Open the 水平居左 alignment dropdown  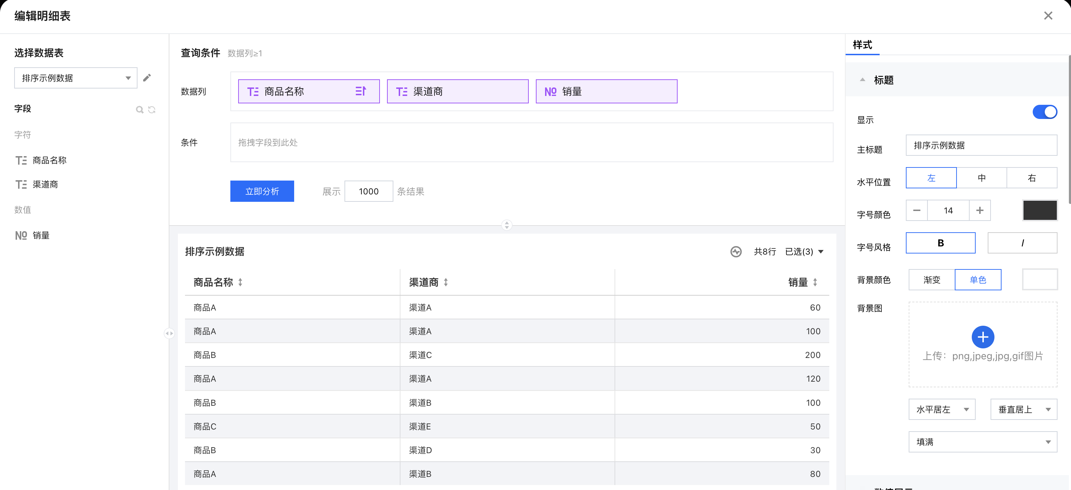click(x=942, y=409)
